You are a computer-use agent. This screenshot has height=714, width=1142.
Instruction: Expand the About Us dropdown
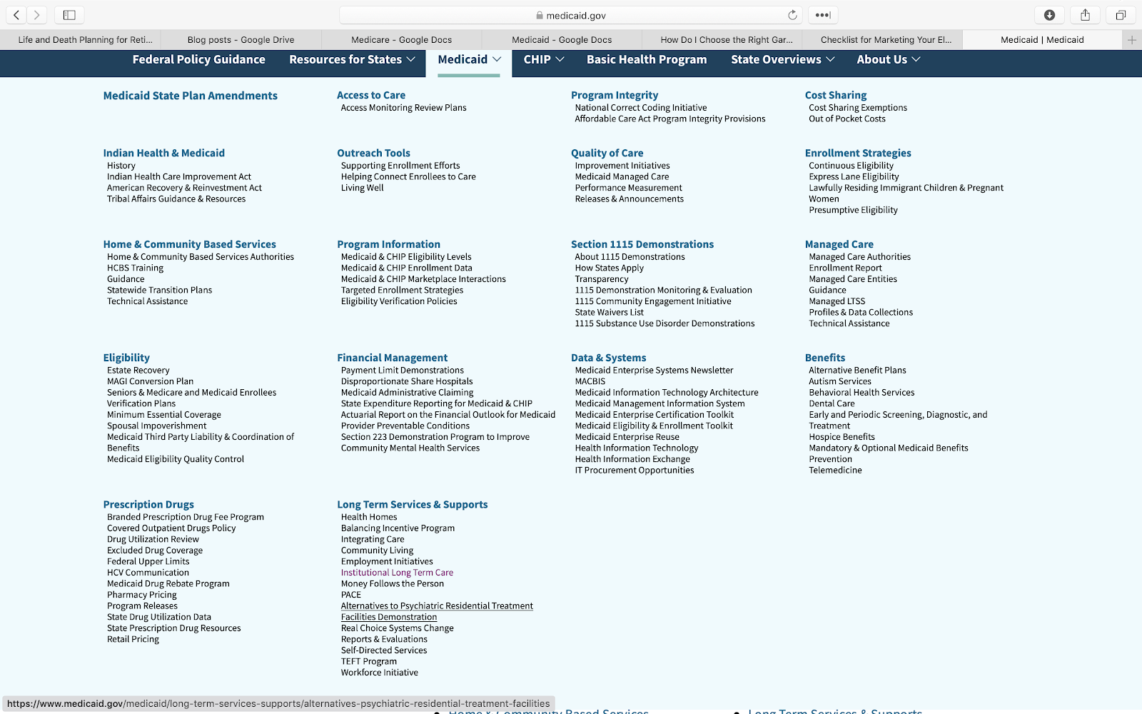point(889,60)
